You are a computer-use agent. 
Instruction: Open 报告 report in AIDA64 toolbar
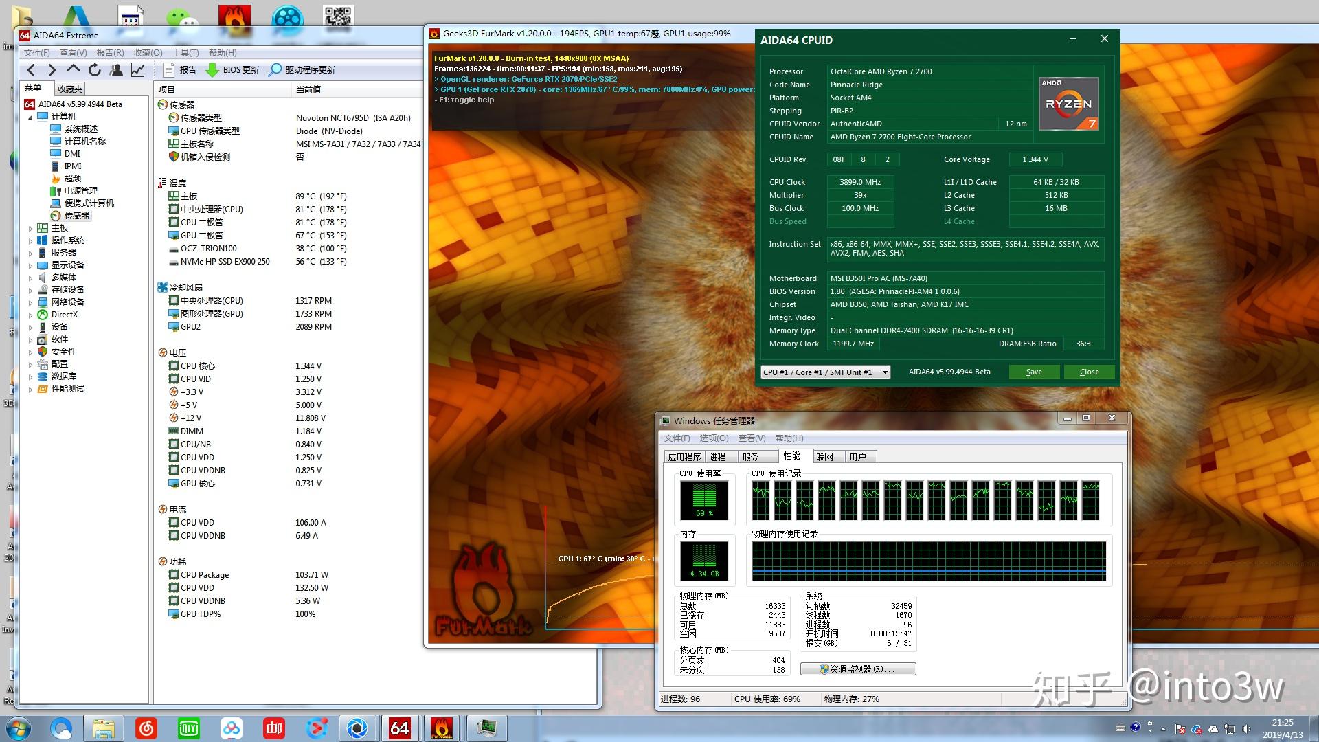click(180, 69)
